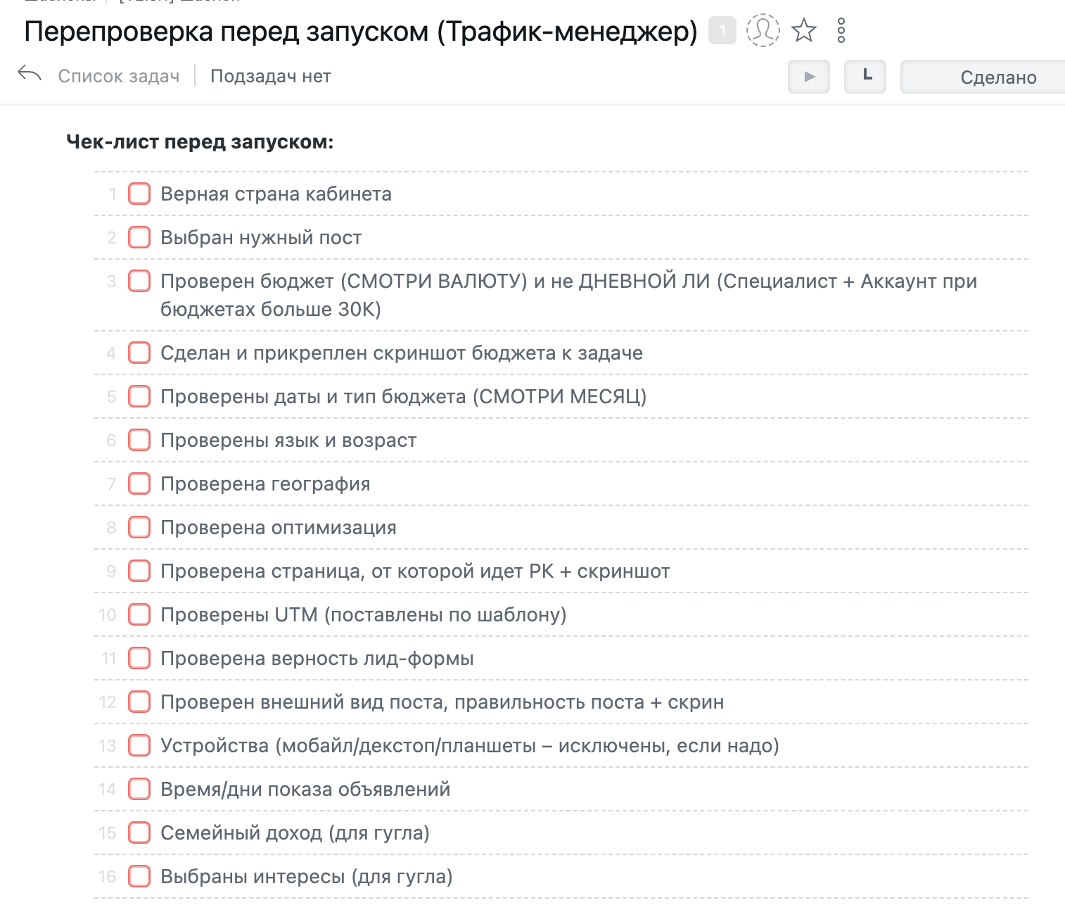Viewport: 1065px width, 905px height.
Task: Click the comment count badge
Action: [x=722, y=31]
